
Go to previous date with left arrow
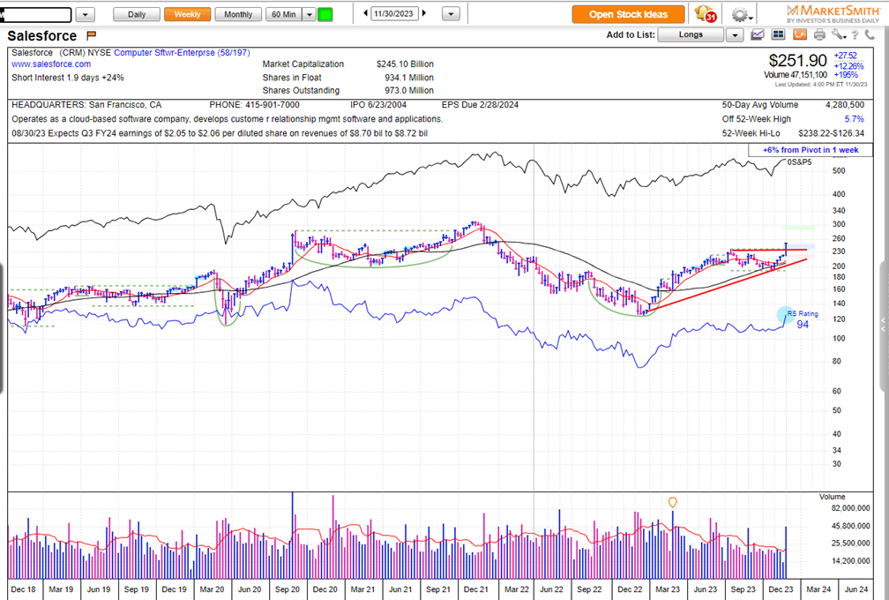point(365,13)
